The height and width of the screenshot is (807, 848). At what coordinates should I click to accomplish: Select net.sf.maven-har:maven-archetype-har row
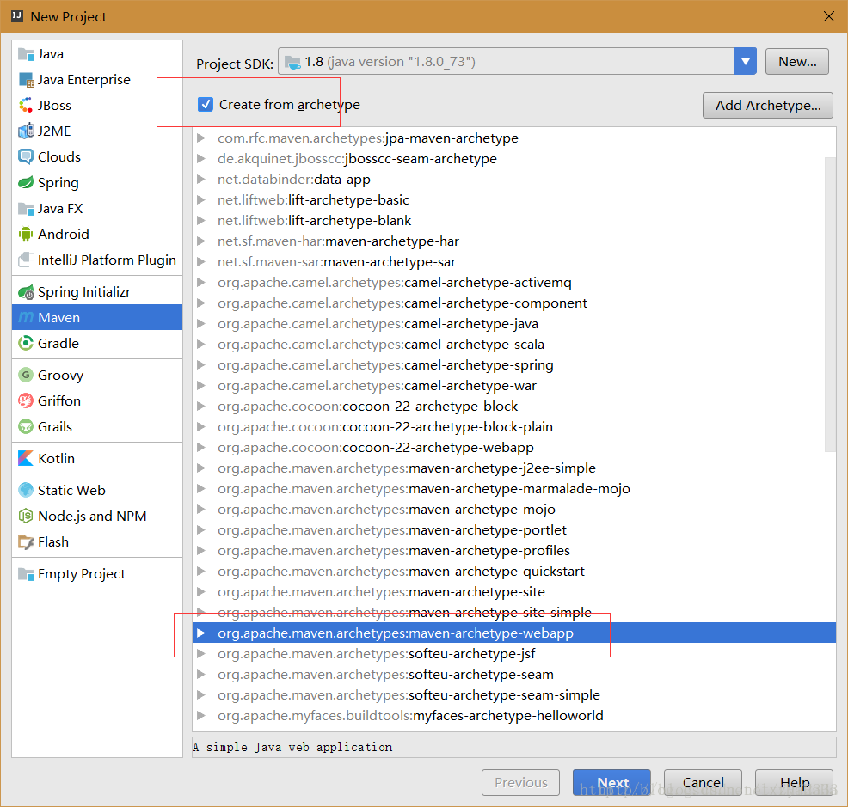(x=513, y=241)
